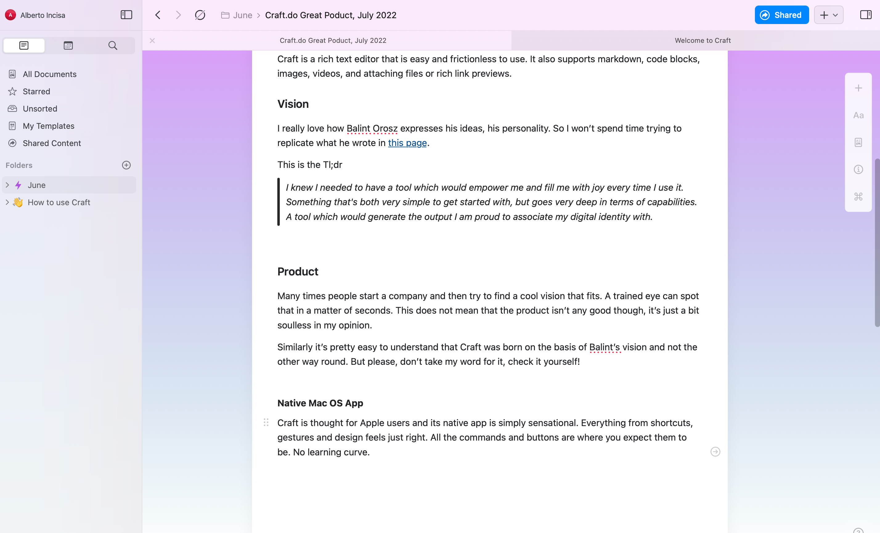Viewport: 880px width, 533px height.
Task: Expand the How to use Craft folder
Action: click(7, 202)
